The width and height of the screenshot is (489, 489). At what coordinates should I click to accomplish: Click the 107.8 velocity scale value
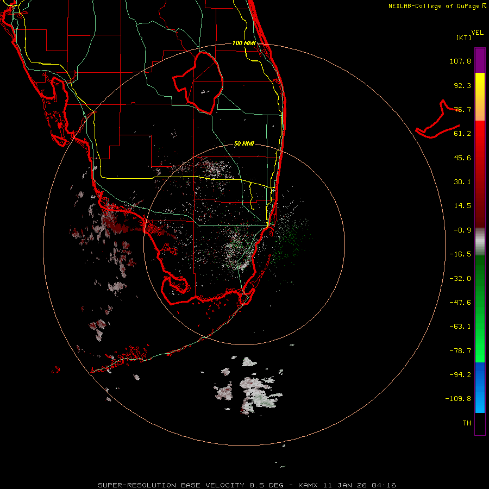[460, 61]
